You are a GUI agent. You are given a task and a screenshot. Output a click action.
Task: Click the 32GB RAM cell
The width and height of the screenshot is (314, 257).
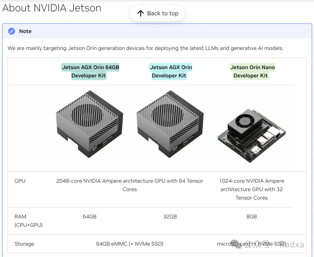click(170, 217)
